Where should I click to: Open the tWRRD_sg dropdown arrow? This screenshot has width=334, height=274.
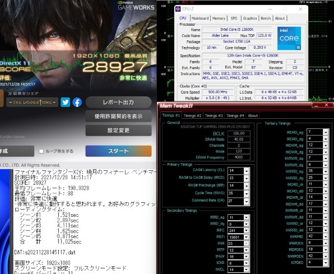point(326,171)
